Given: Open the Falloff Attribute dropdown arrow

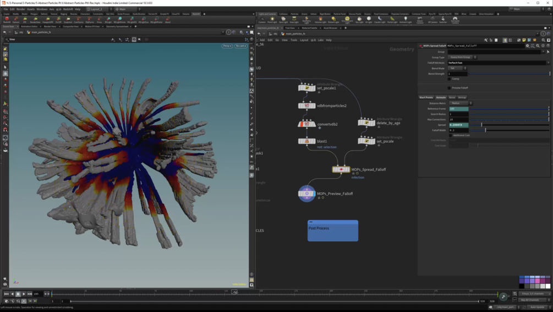Looking at the screenshot, I should pyautogui.click(x=548, y=63).
